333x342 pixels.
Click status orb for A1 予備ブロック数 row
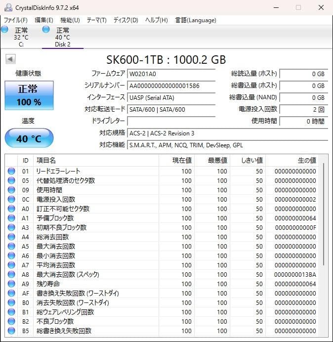11,218
